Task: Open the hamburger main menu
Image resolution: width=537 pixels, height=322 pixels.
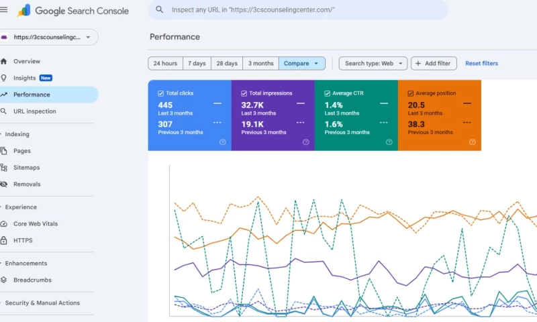Action: (5, 10)
